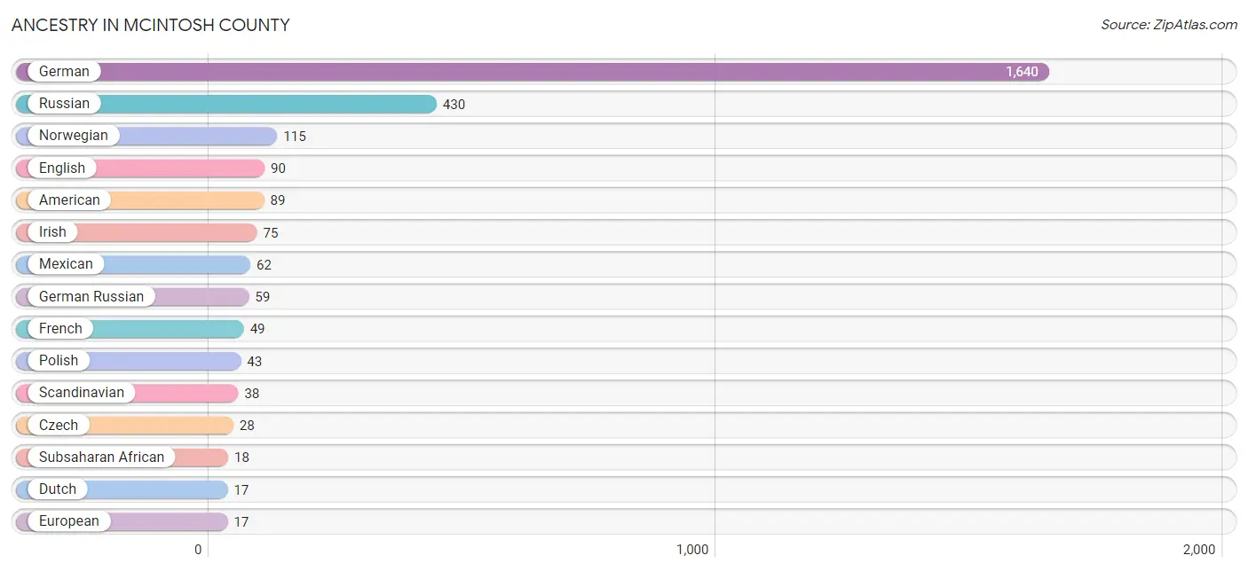
Task: Click the 75 value for Irish
Action: pos(271,233)
